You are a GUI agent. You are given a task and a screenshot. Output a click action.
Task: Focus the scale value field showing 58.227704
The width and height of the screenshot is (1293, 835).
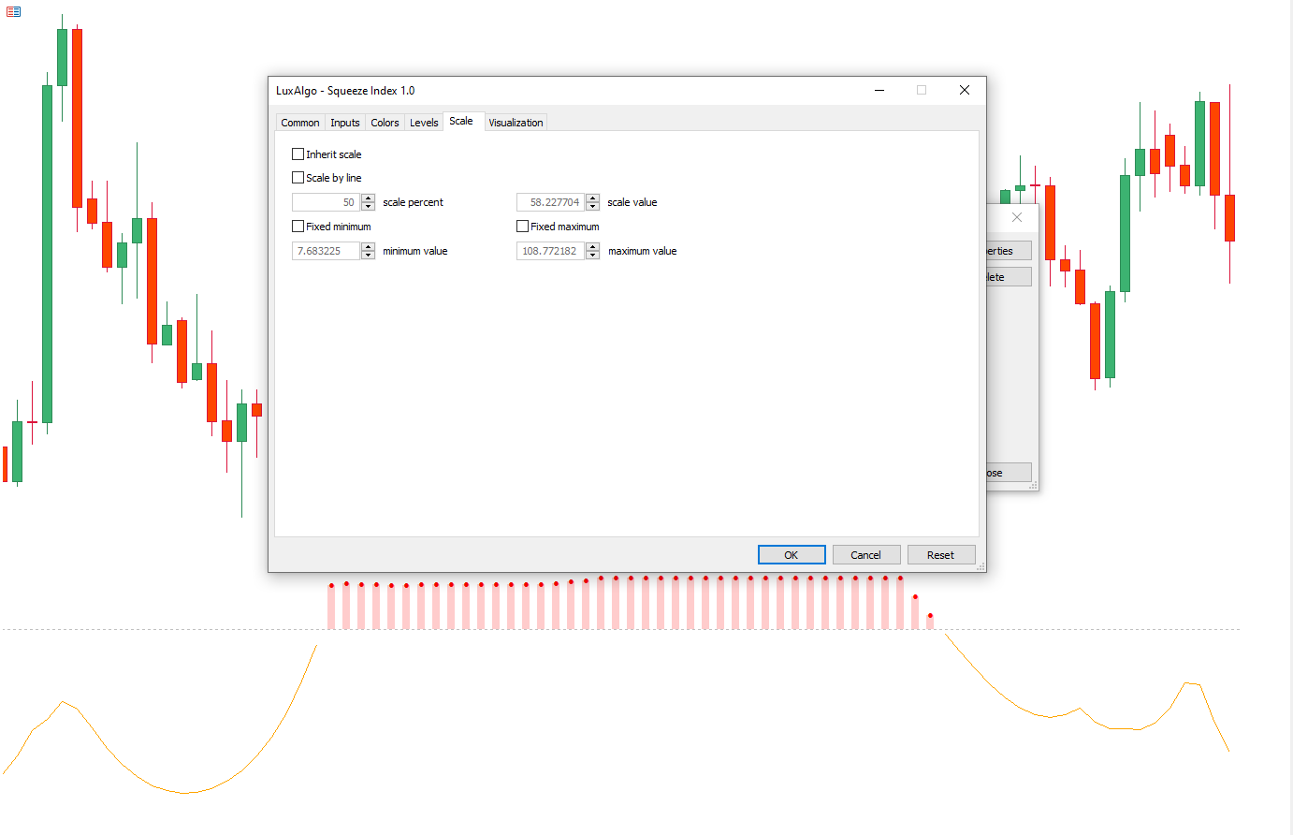click(550, 202)
